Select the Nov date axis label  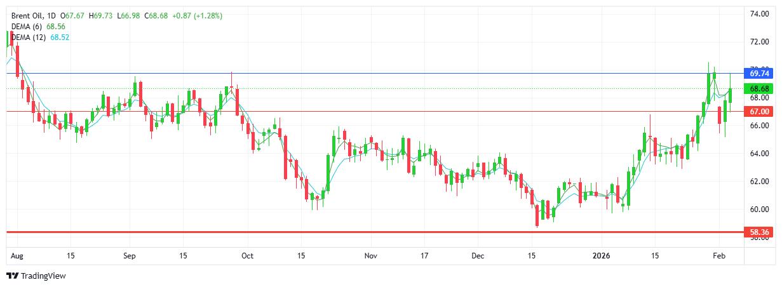tap(371, 256)
